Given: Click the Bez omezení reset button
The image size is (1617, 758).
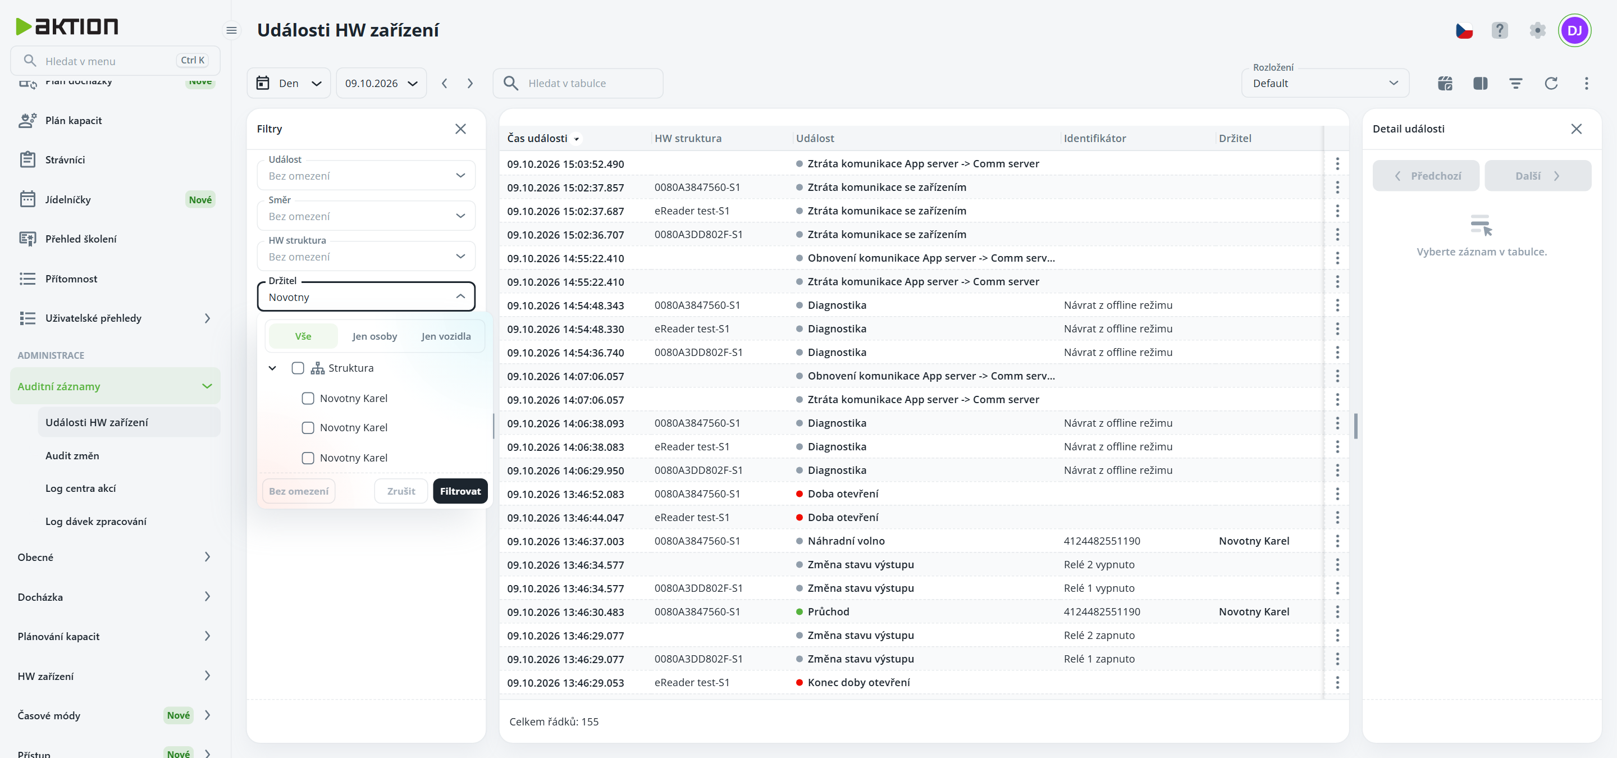Looking at the screenshot, I should pos(299,491).
